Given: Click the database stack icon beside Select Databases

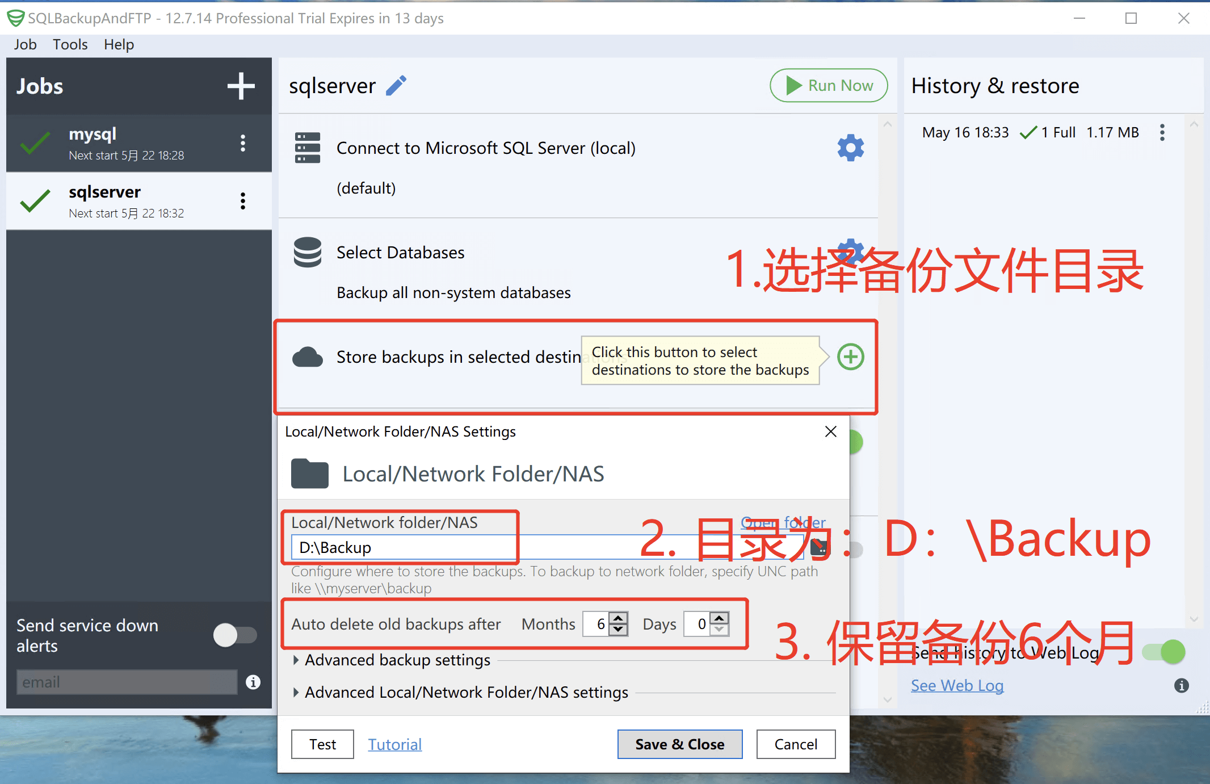Looking at the screenshot, I should pyautogui.click(x=308, y=252).
